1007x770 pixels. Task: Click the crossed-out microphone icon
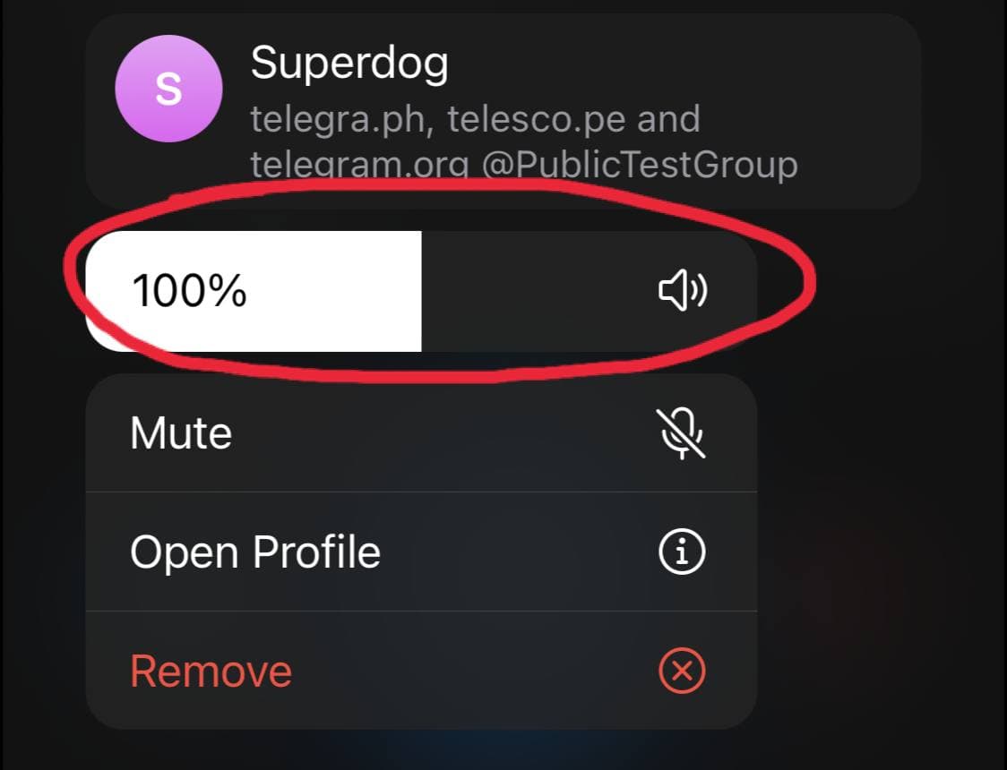(682, 433)
